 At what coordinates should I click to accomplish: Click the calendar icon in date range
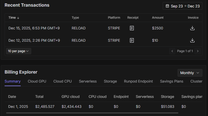(167, 6)
